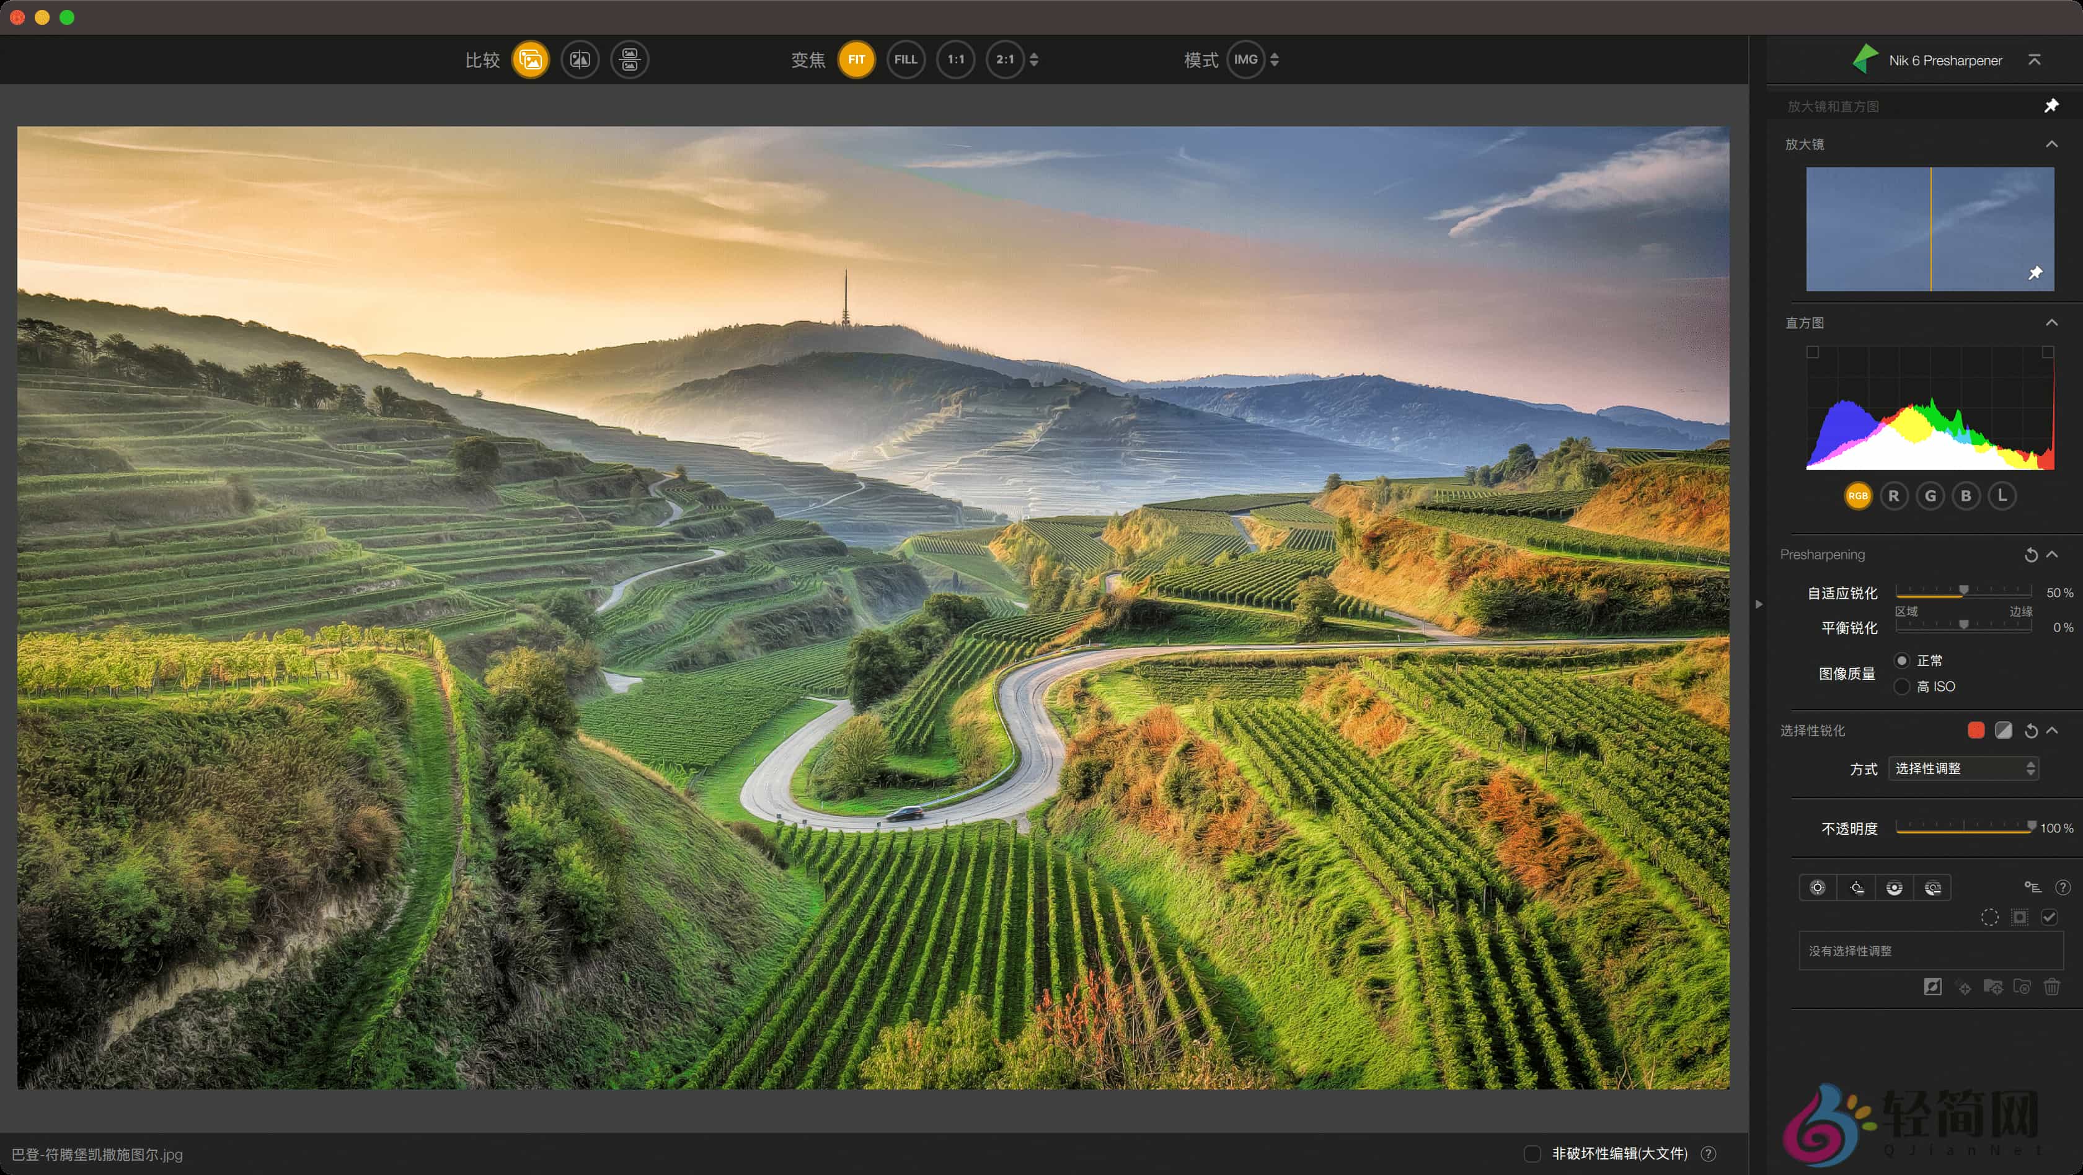Select the control line tool
The height and width of the screenshot is (1175, 2083).
(x=1895, y=887)
